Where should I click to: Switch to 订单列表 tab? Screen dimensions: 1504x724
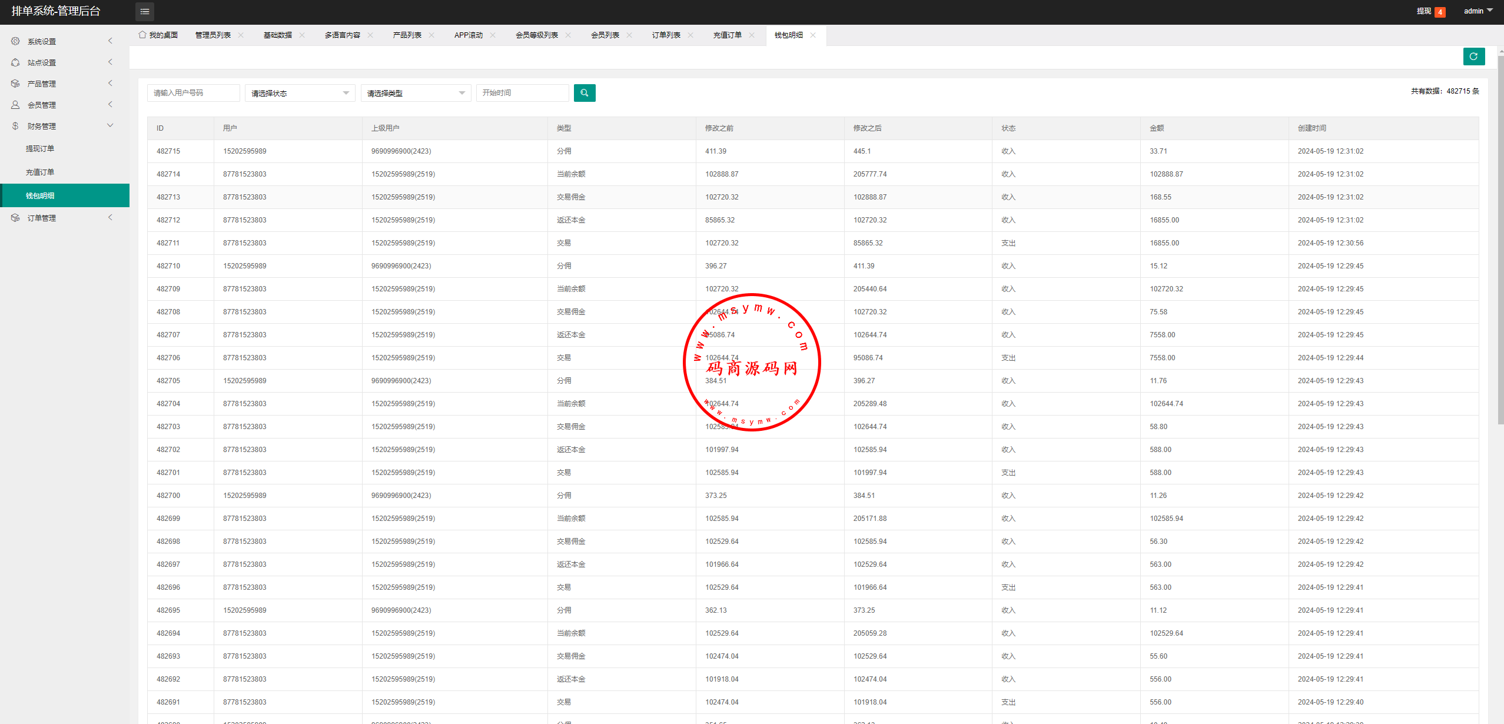coord(666,35)
